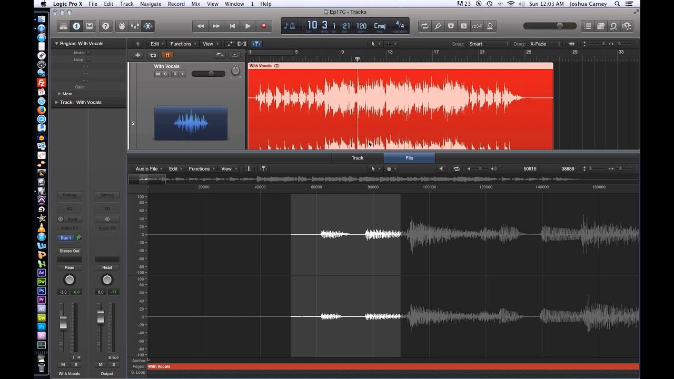The image size is (674, 379).
Task: Click the Bnce bounce button
Action: pyautogui.click(x=113, y=357)
